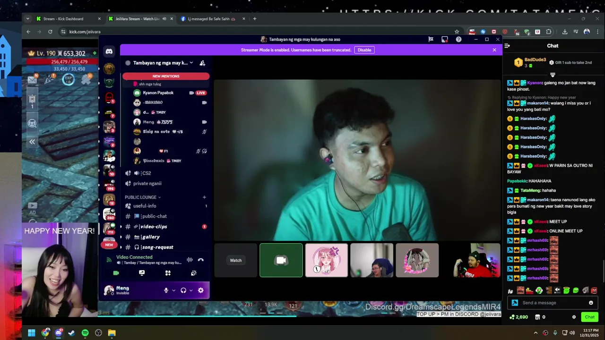Open Discord user settings gear
The height and width of the screenshot is (340, 605).
pos(201,290)
